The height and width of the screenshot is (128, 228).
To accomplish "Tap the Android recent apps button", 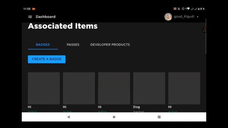I will click(159, 117).
